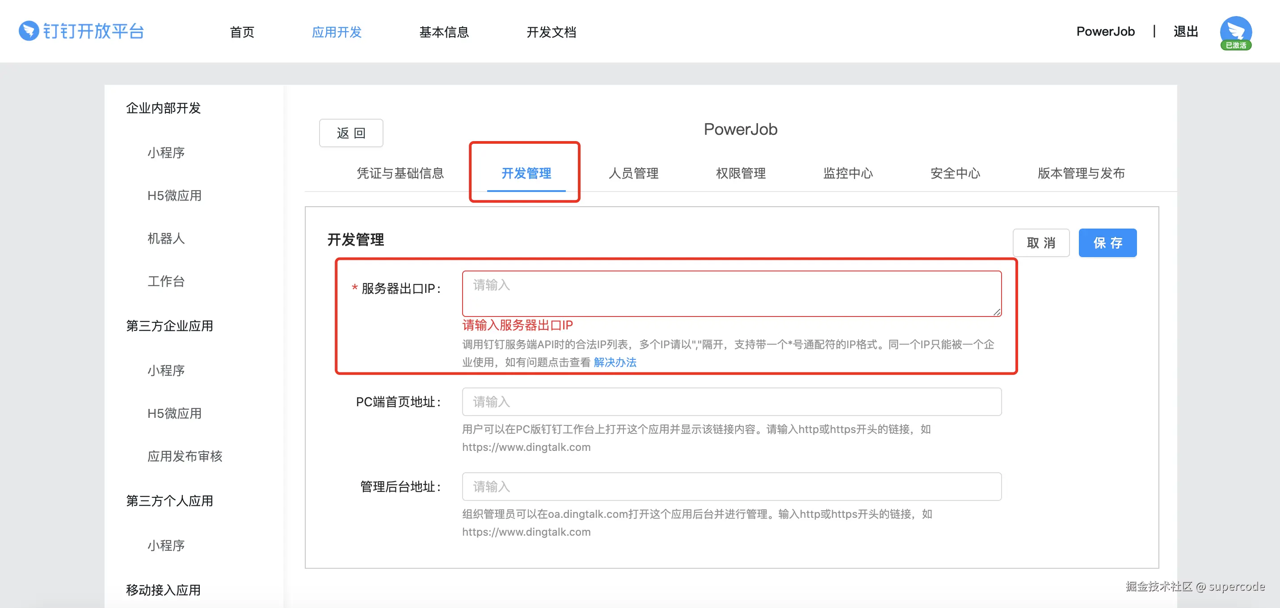Click the DingTalk open platform logo

coord(81,31)
